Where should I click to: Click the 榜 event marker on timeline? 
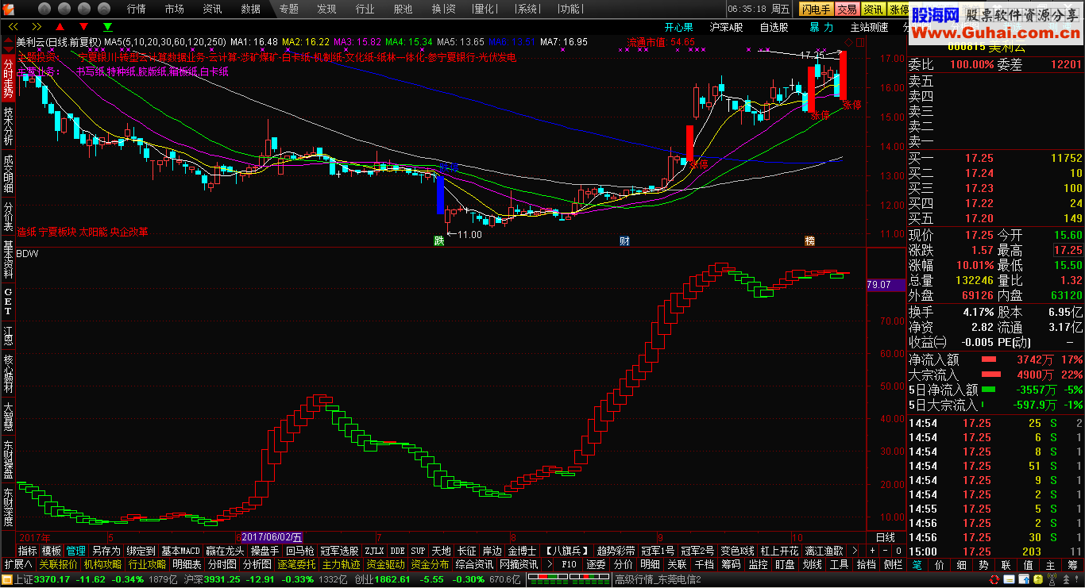(809, 240)
